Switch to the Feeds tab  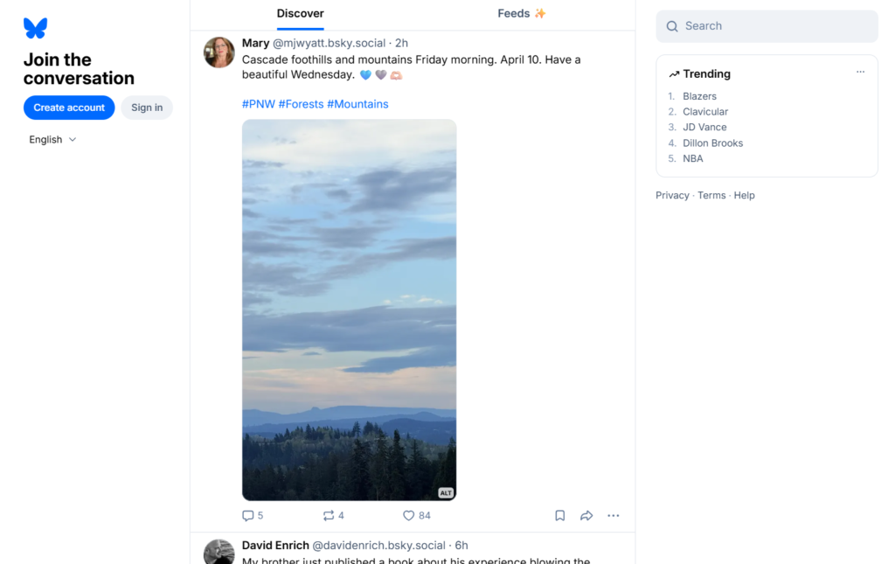coord(522,14)
